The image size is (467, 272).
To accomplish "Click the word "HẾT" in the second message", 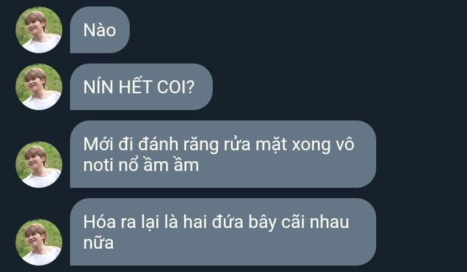I will tap(135, 87).
